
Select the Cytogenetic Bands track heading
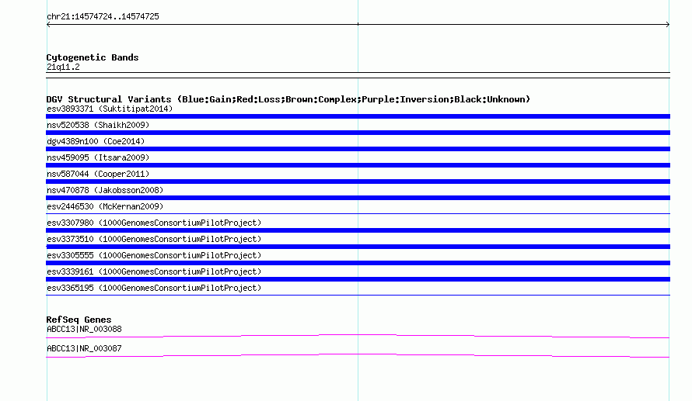click(x=93, y=57)
